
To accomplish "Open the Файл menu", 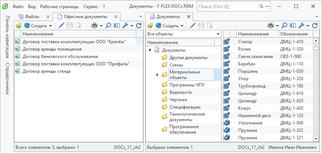I will (18, 7).
